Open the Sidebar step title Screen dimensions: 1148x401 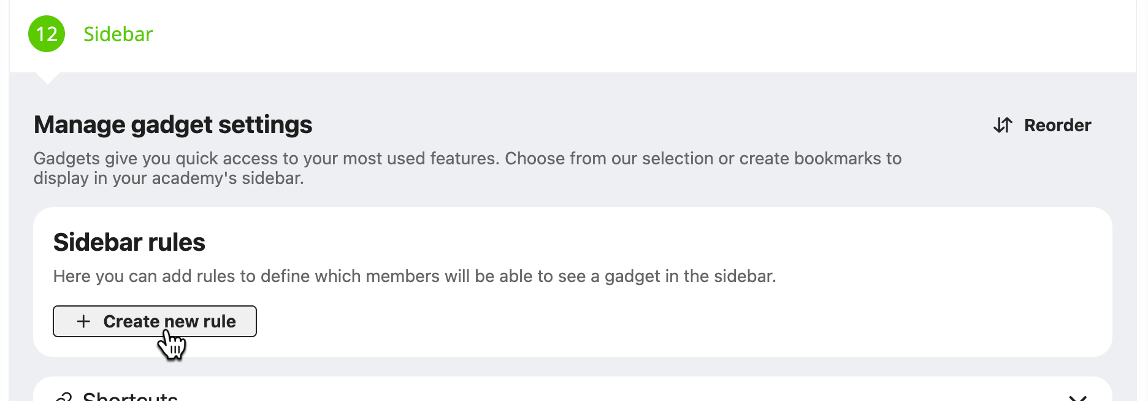(118, 34)
